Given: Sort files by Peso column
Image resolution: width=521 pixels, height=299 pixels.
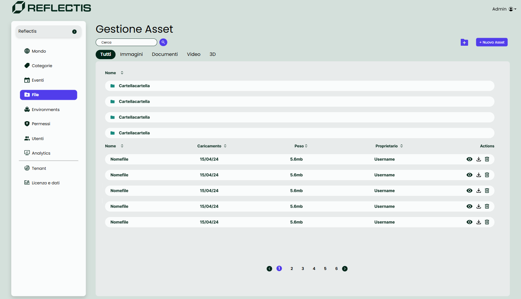Looking at the screenshot, I should [x=301, y=146].
